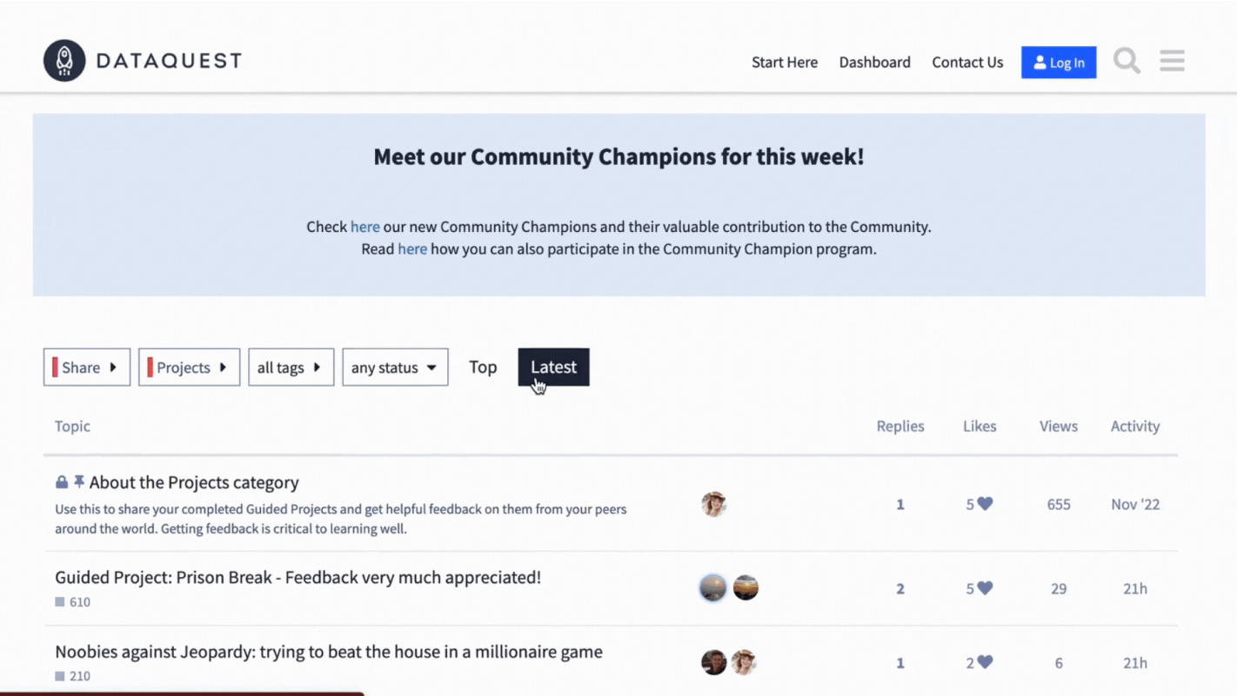1237x696 pixels.
Task: Click the About topic poster avatar
Action: (x=713, y=504)
